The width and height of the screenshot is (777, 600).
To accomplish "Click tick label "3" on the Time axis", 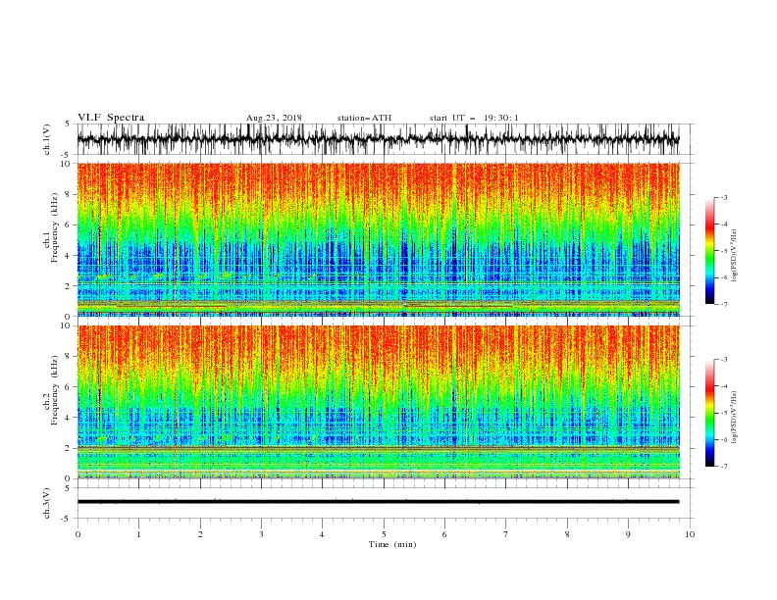I will (x=261, y=534).
